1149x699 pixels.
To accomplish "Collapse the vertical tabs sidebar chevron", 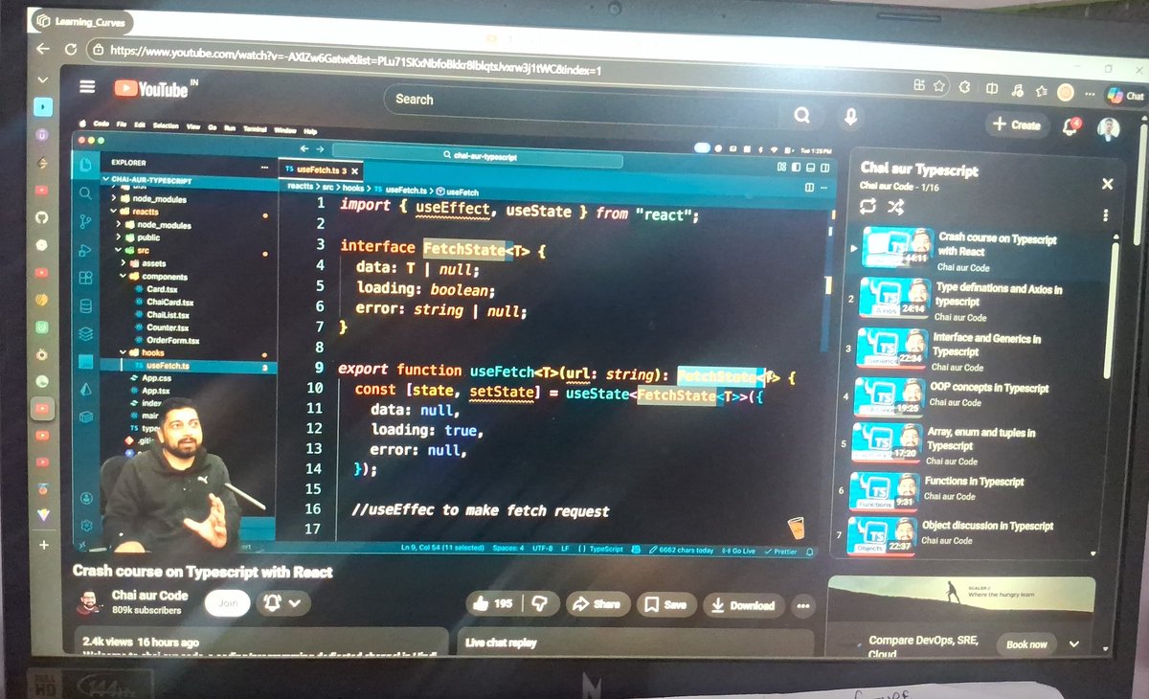I will (43, 79).
